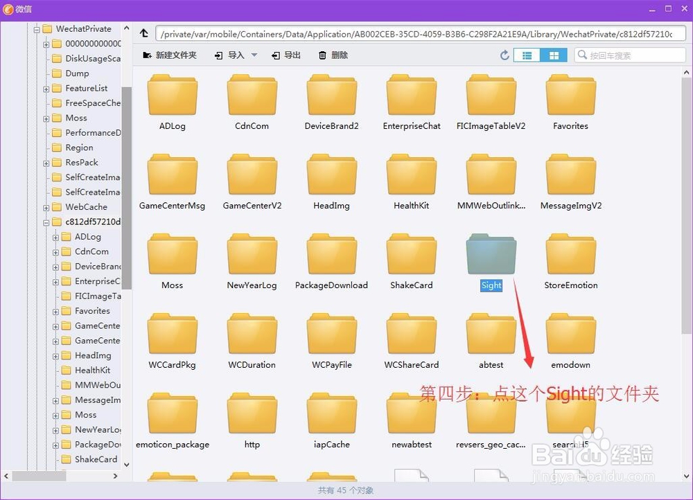Select the iapCache folder

(331, 420)
